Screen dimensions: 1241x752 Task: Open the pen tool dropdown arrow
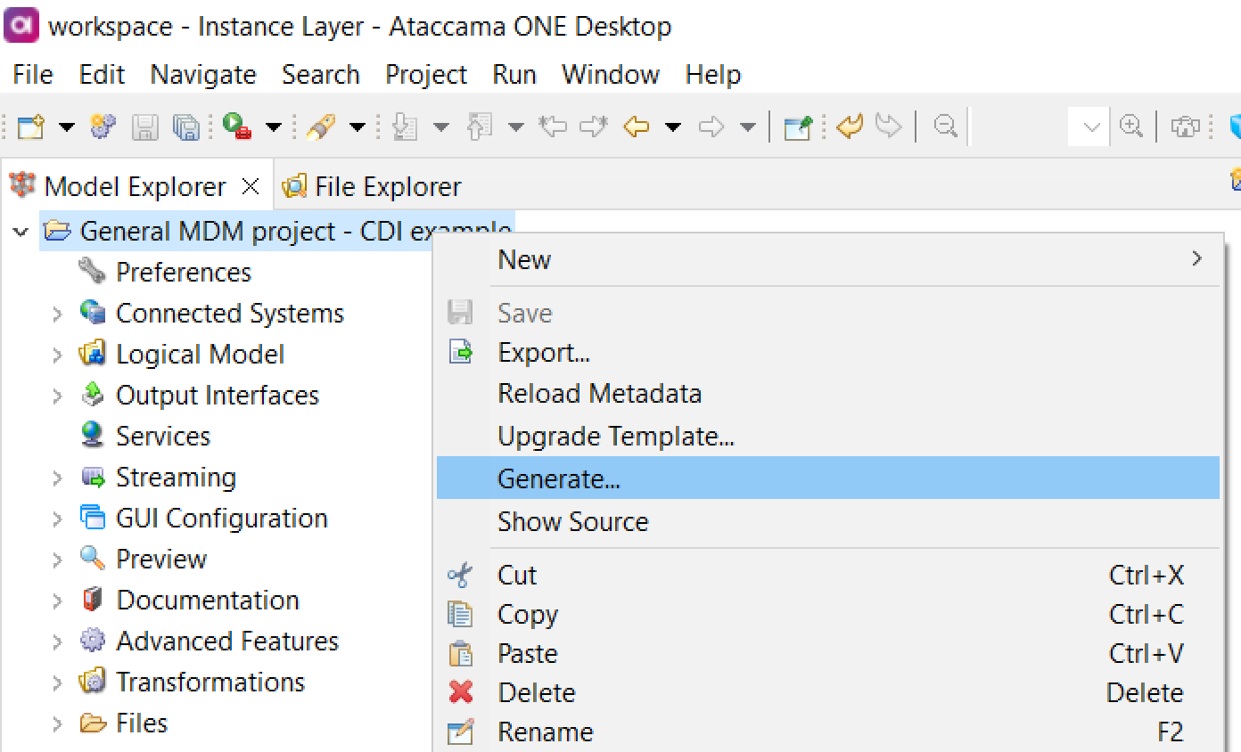(358, 127)
